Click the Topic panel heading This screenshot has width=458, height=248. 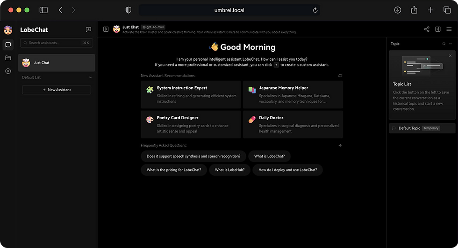tap(395, 44)
